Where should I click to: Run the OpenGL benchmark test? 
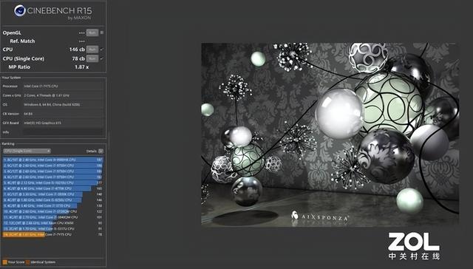pos(92,33)
